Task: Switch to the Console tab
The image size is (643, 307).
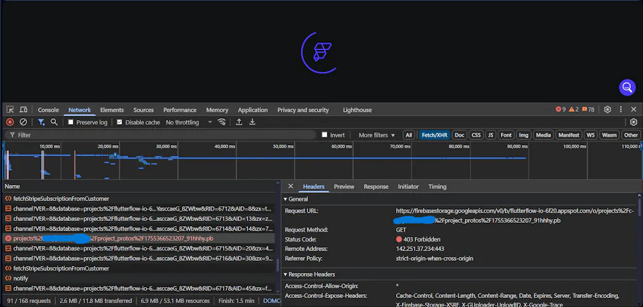Action: point(48,110)
